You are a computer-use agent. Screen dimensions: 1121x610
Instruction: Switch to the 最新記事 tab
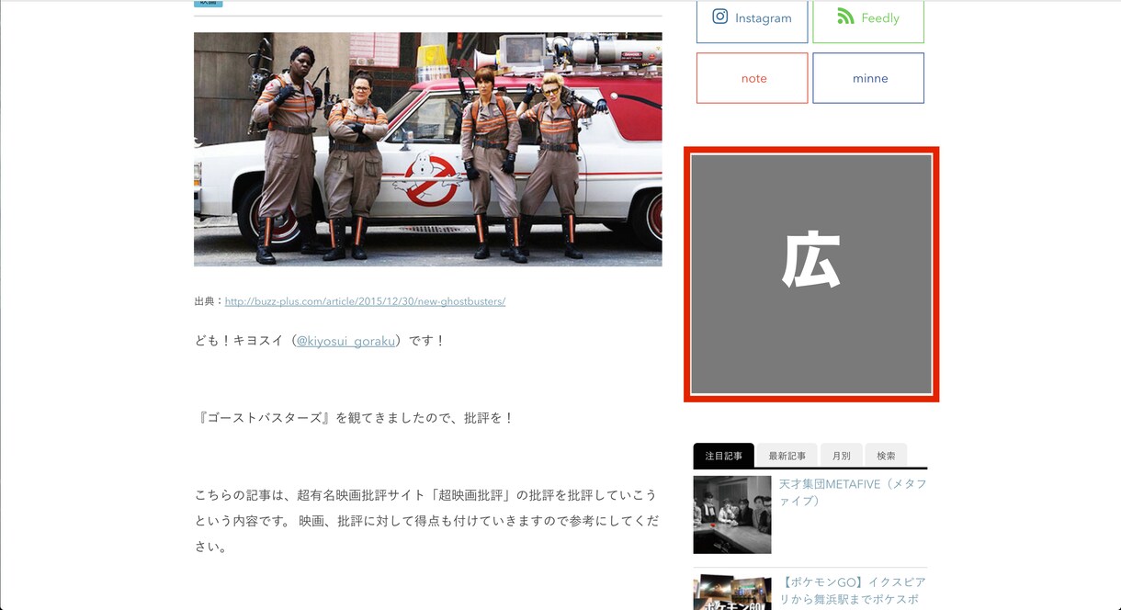click(x=787, y=456)
